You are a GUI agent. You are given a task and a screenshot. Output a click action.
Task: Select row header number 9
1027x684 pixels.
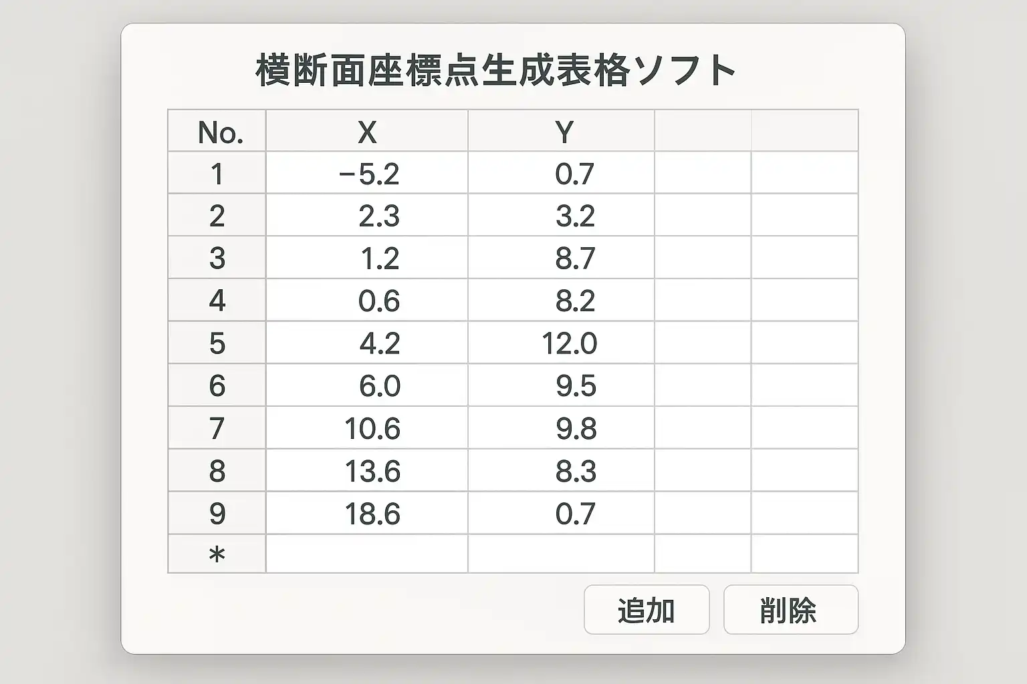(x=217, y=513)
